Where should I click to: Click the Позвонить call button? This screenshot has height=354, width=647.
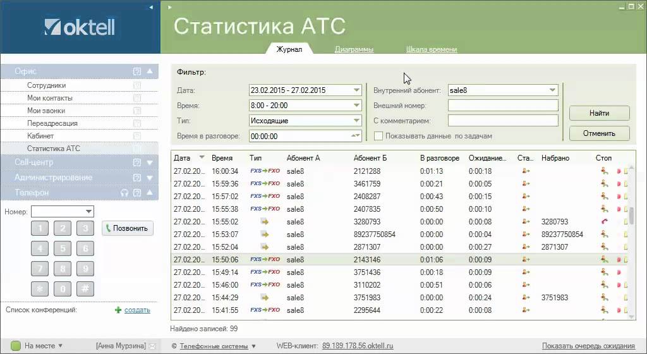(128, 228)
